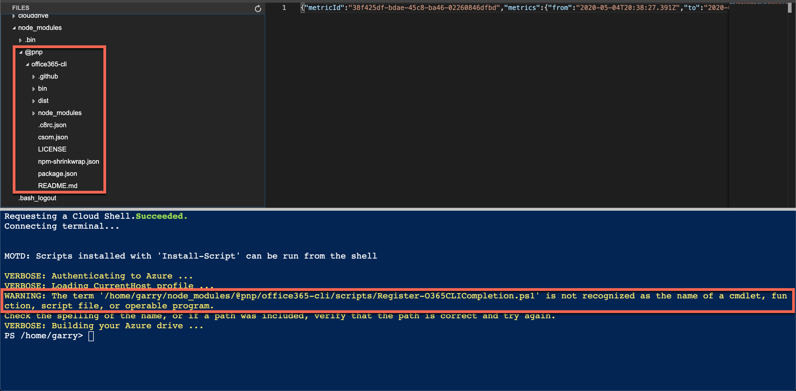Click the FILES panel header
This screenshot has width=796, height=391.
[20, 8]
